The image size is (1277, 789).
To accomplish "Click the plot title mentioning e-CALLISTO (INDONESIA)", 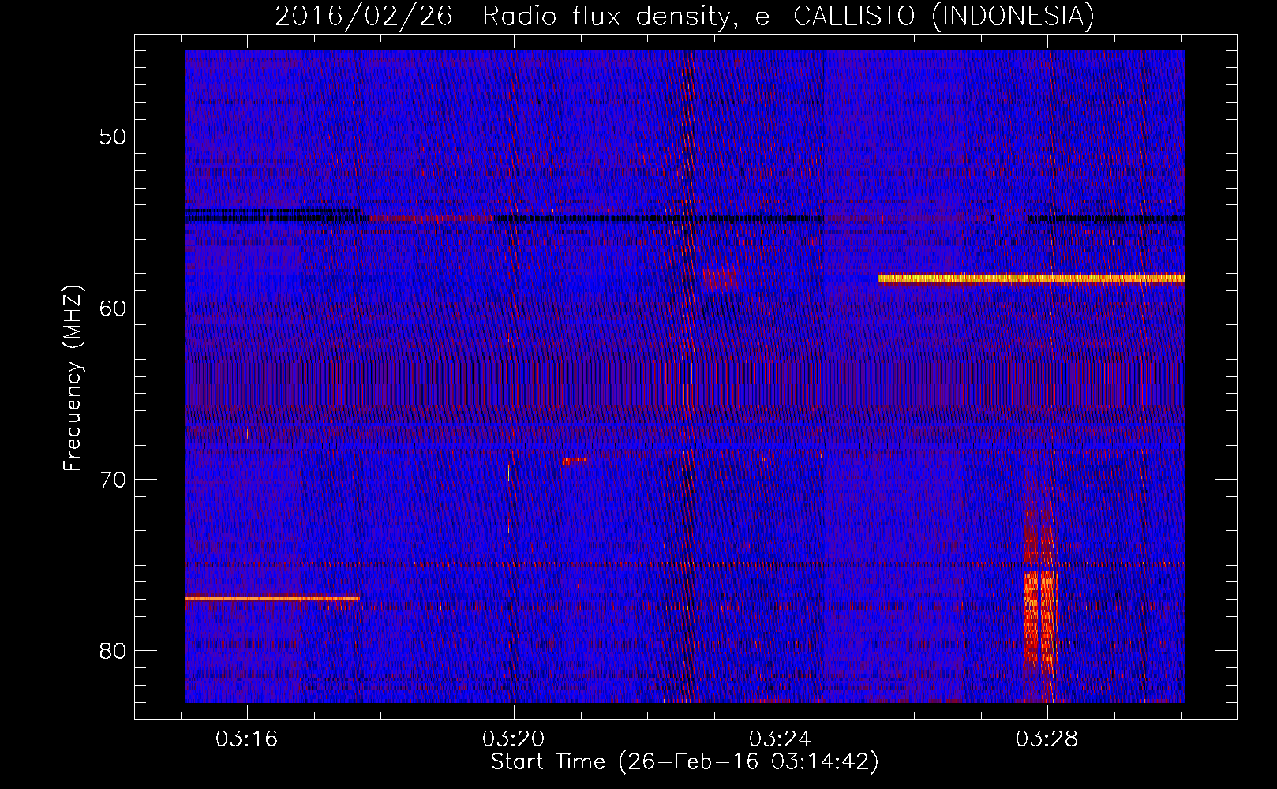I will (x=684, y=16).
